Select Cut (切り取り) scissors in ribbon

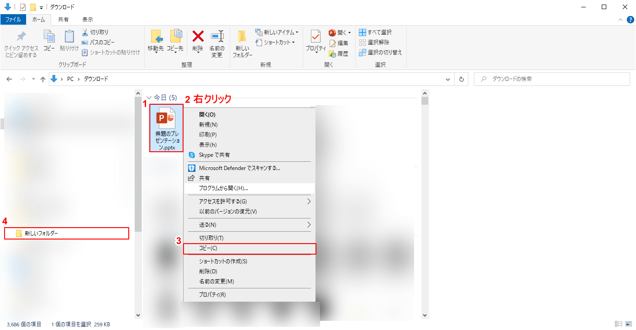pos(95,32)
